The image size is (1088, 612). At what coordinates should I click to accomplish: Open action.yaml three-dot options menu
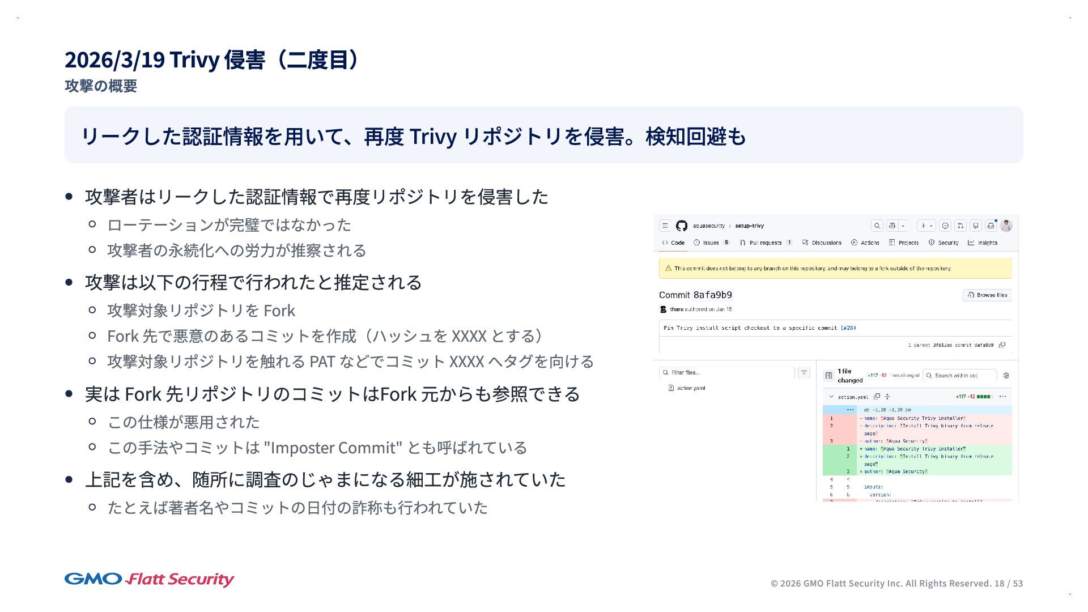click(x=1002, y=397)
